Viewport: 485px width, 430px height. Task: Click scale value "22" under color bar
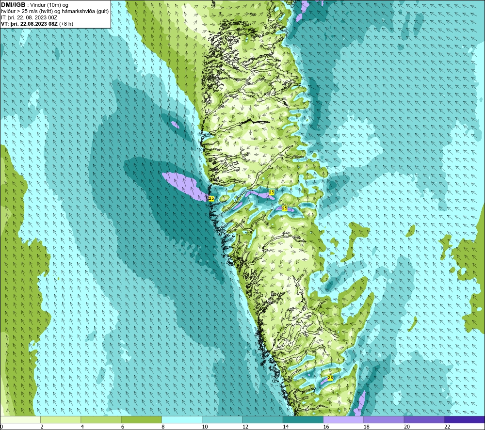(x=447, y=427)
